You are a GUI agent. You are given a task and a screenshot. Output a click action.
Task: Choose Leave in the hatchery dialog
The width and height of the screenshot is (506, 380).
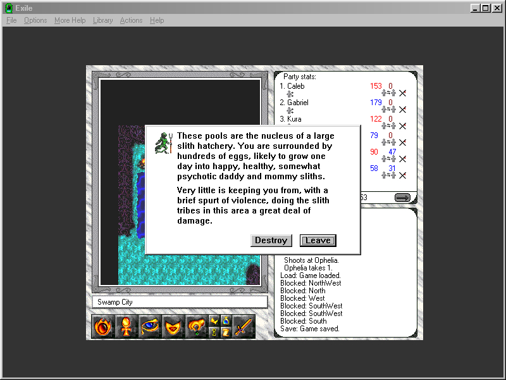click(318, 241)
